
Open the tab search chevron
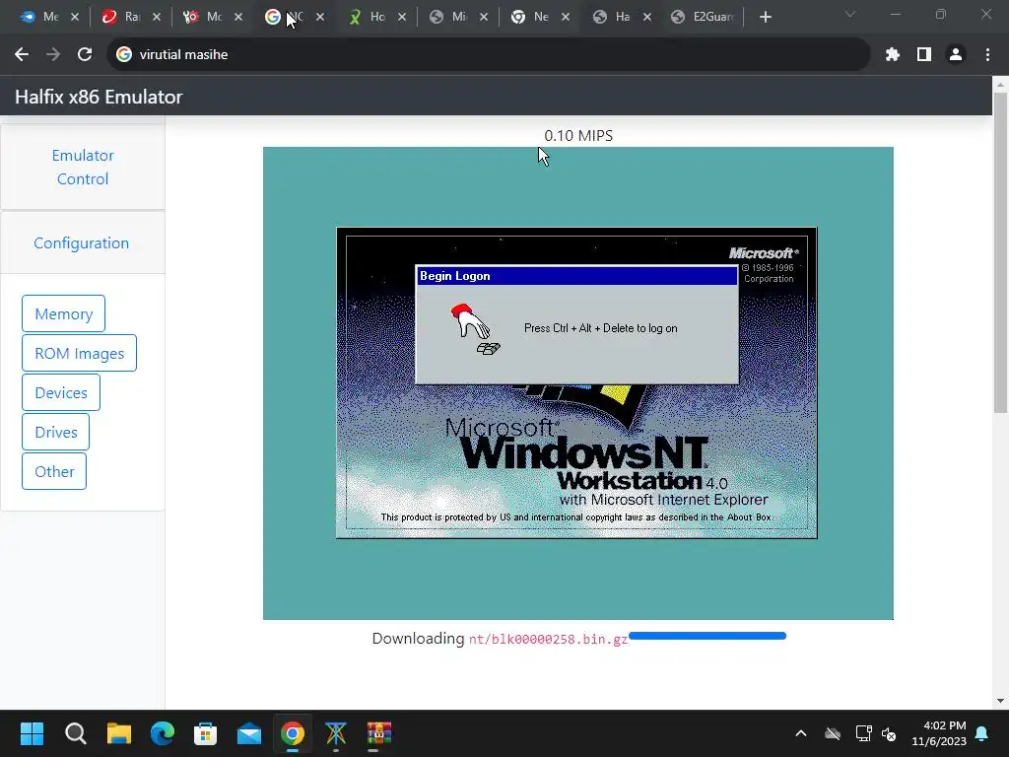pyautogui.click(x=850, y=14)
